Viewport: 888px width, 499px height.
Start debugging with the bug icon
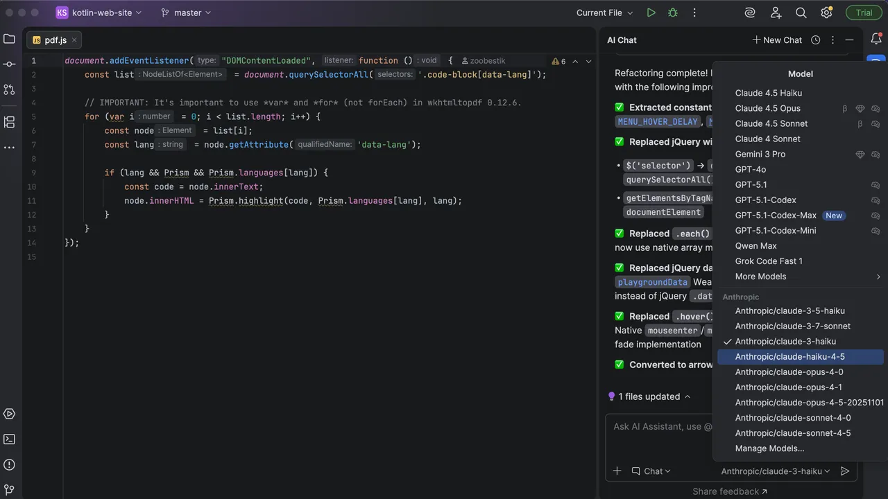[x=672, y=12]
